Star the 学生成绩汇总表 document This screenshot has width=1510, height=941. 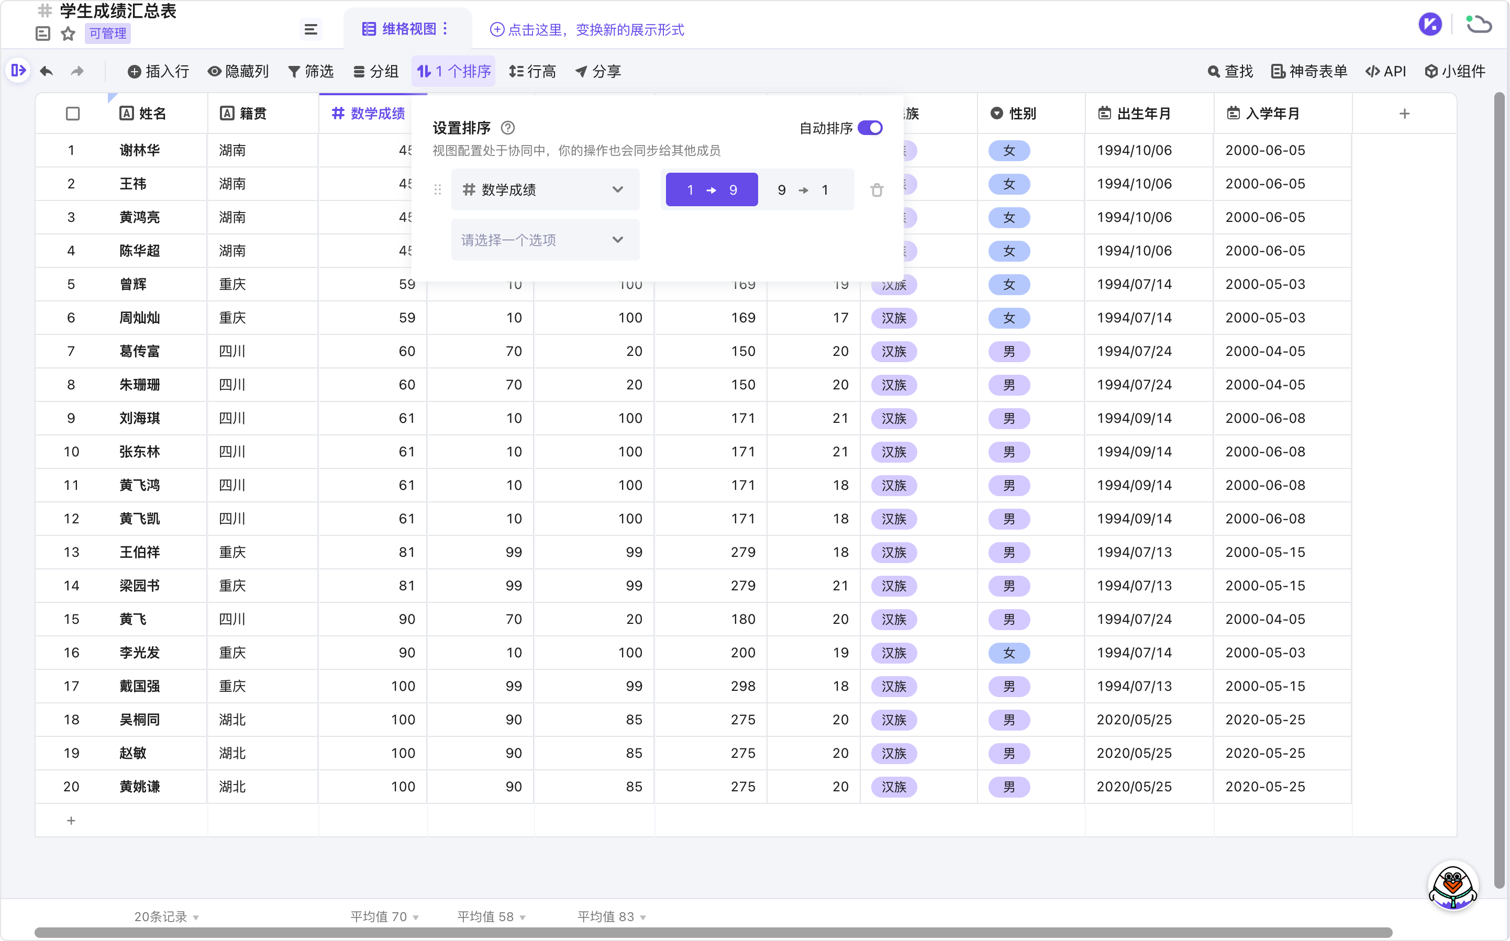(x=68, y=34)
